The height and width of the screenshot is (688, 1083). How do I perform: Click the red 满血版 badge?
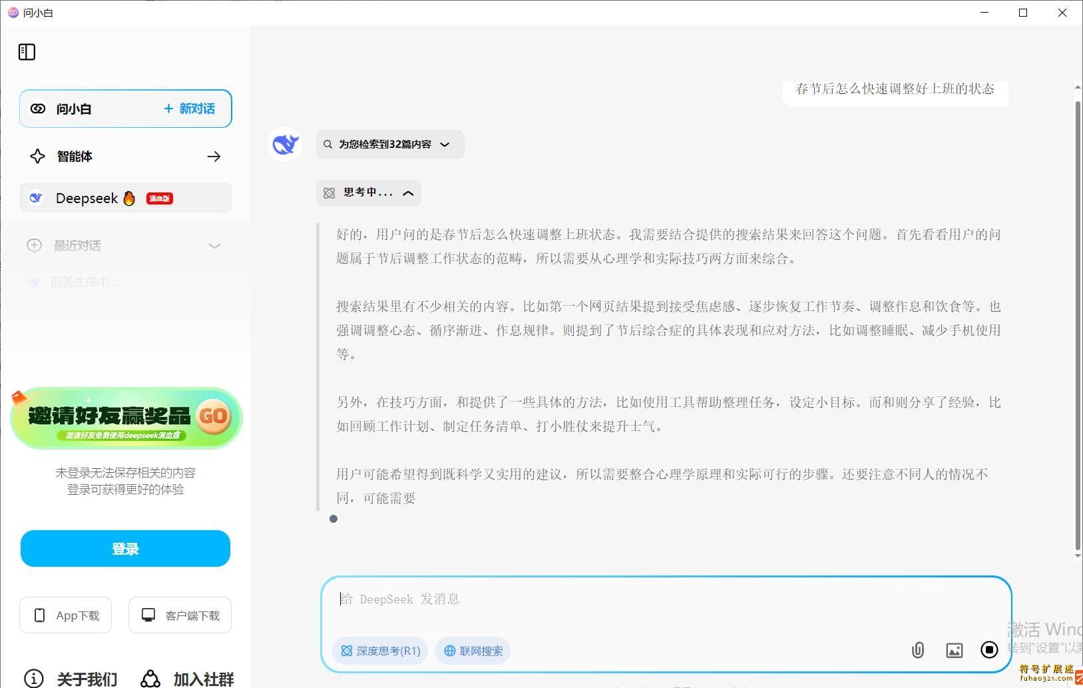tap(159, 198)
